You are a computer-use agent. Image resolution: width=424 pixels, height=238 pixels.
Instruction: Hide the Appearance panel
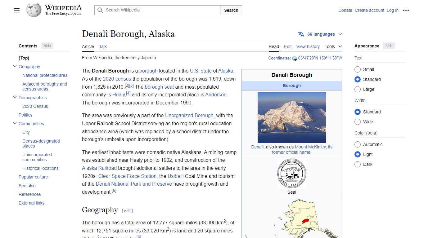(x=389, y=46)
